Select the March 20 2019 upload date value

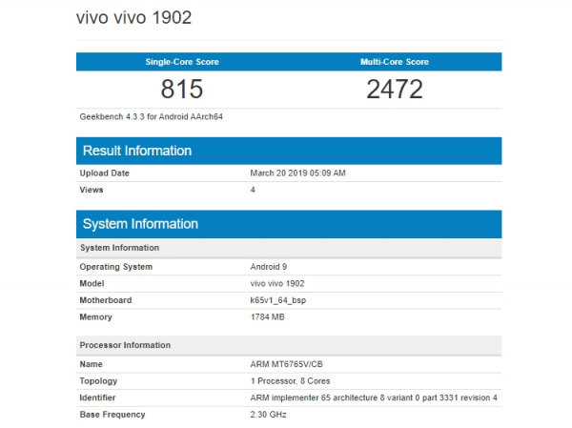coord(297,173)
